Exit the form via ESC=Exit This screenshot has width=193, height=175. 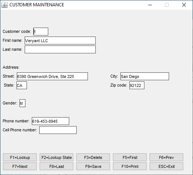coord(166,166)
